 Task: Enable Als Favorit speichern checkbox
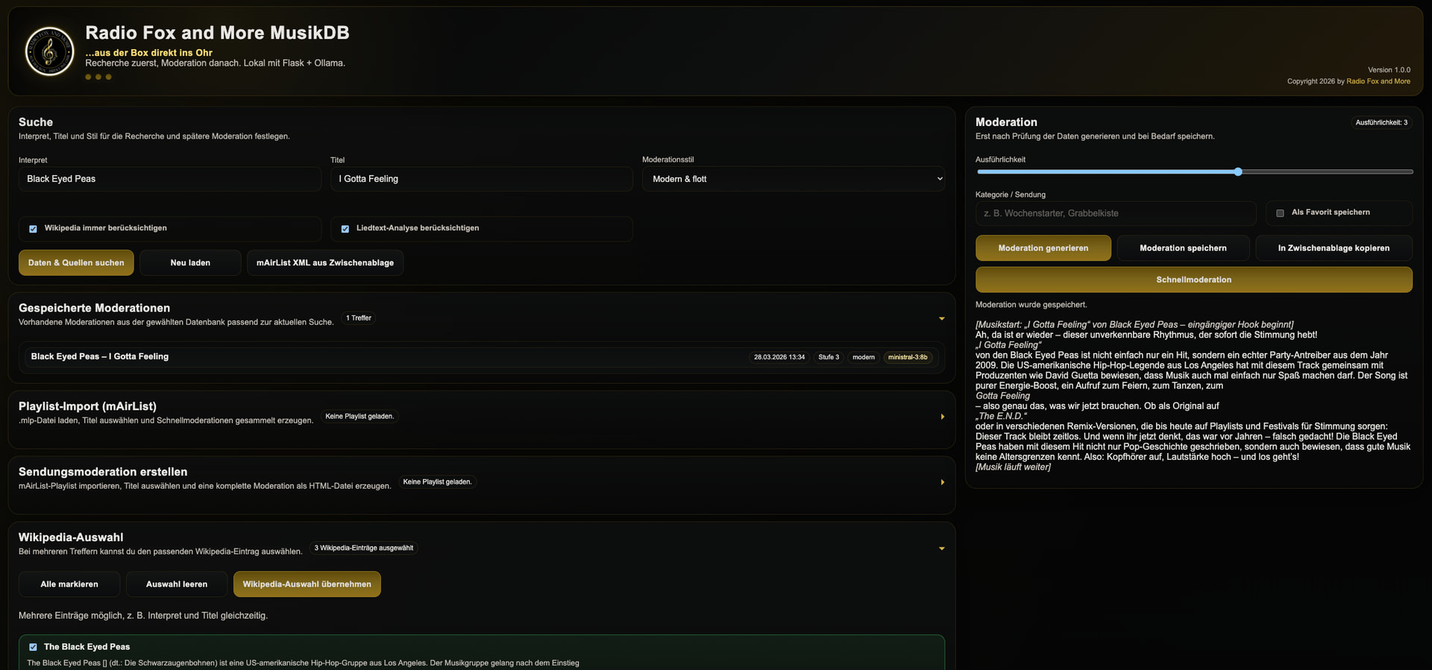(1280, 213)
